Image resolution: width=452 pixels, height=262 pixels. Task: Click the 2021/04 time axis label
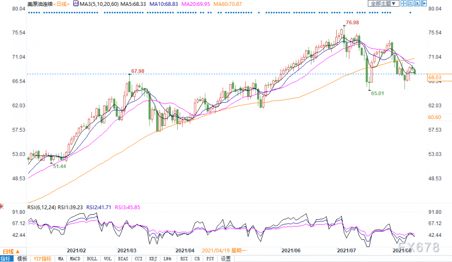(185, 250)
